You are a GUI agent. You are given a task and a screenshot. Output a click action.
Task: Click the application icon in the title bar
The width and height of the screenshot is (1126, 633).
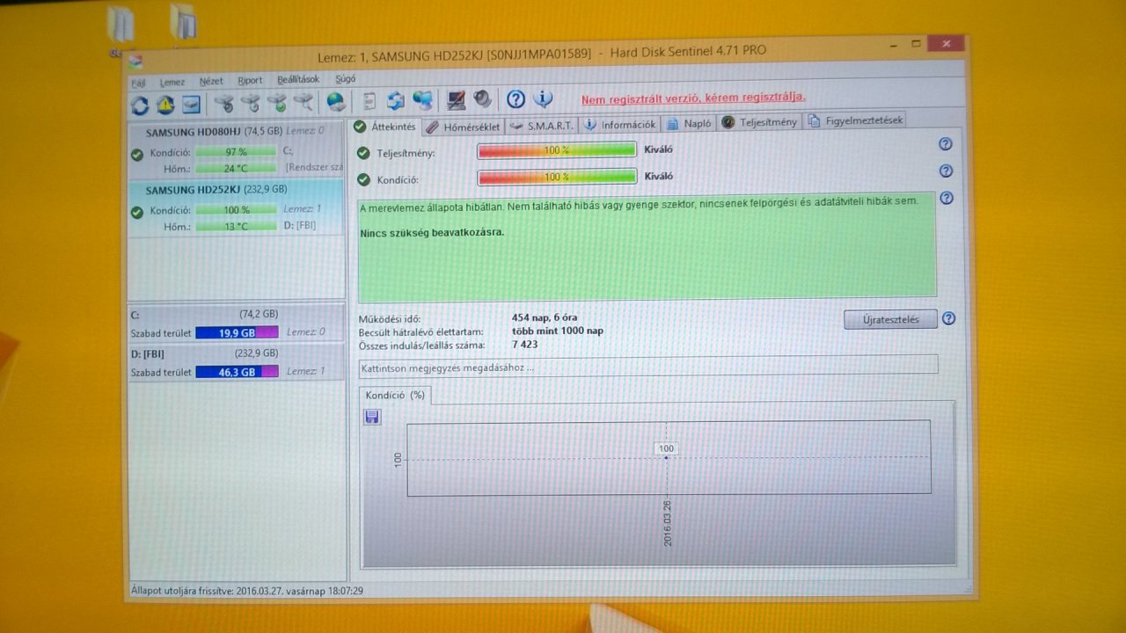(x=135, y=61)
